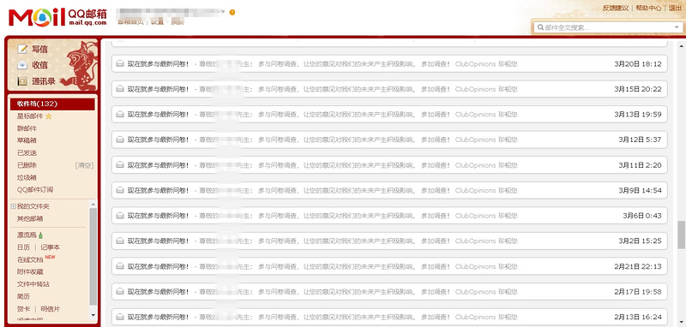This screenshot has width=686, height=327.
Task: Open the 草稿箱 drafts folder
Action: 27,140
